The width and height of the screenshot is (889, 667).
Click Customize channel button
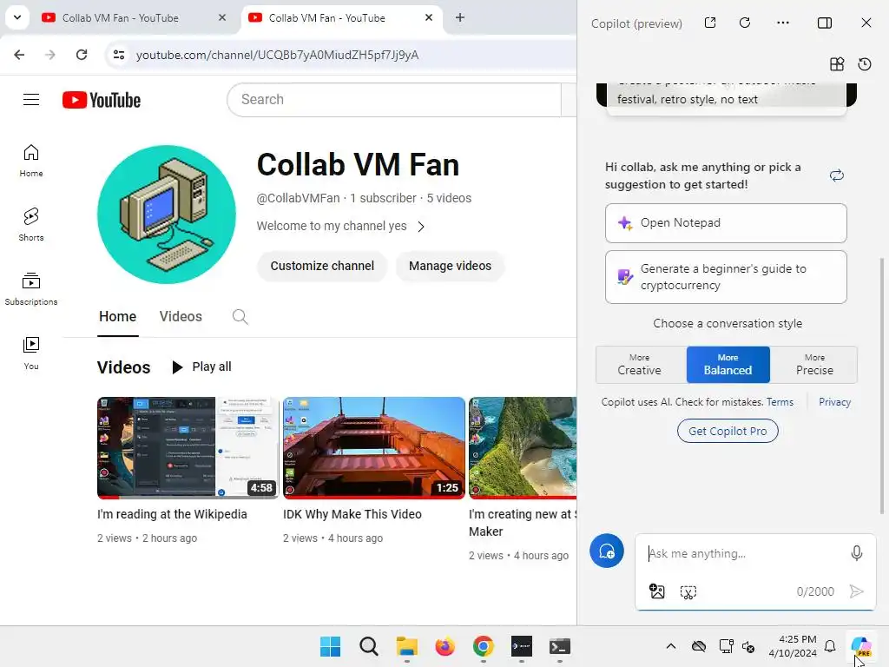322,266
